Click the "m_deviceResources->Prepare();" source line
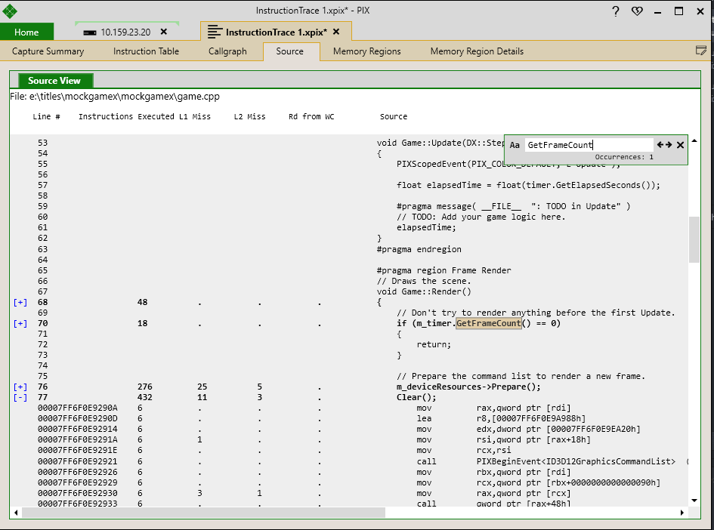 pos(468,387)
